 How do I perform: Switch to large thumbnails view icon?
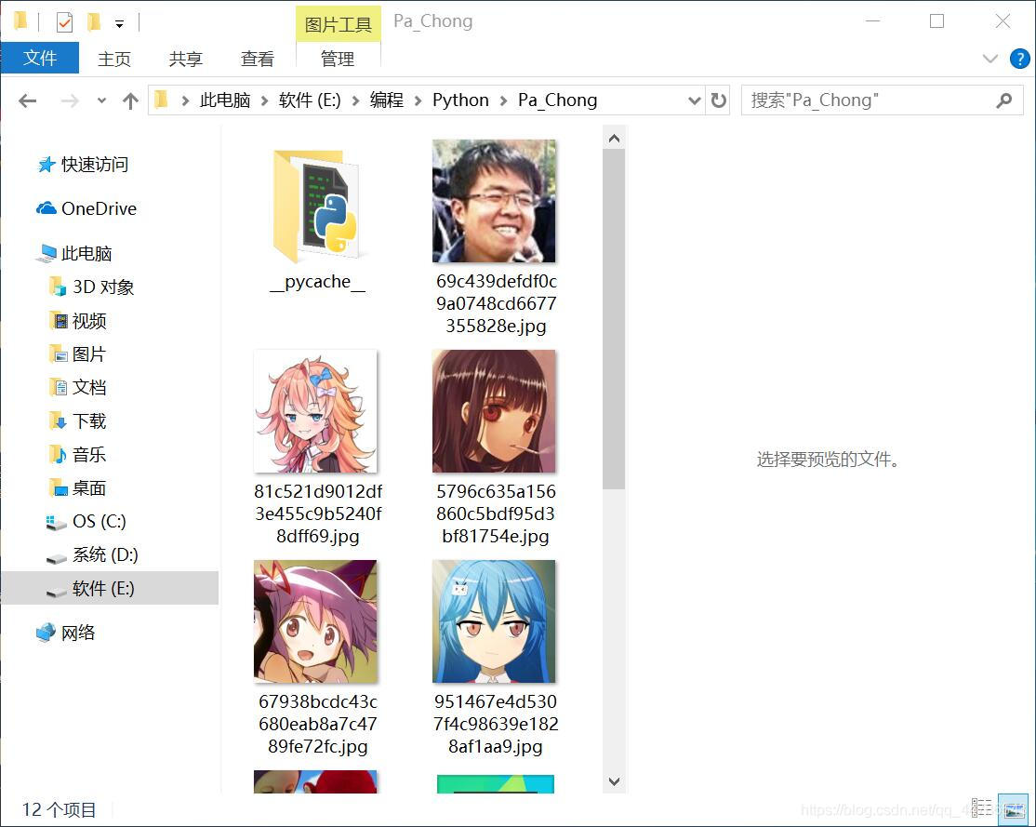1013,809
